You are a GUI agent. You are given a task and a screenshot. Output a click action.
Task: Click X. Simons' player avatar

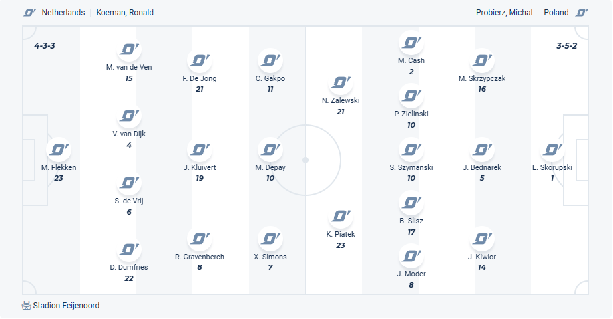click(x=270, y=239)
